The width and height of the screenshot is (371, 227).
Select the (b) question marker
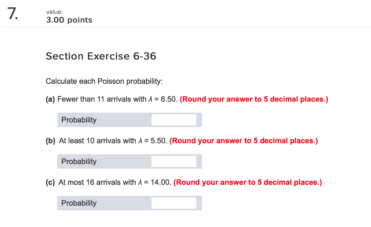[50, 141]
